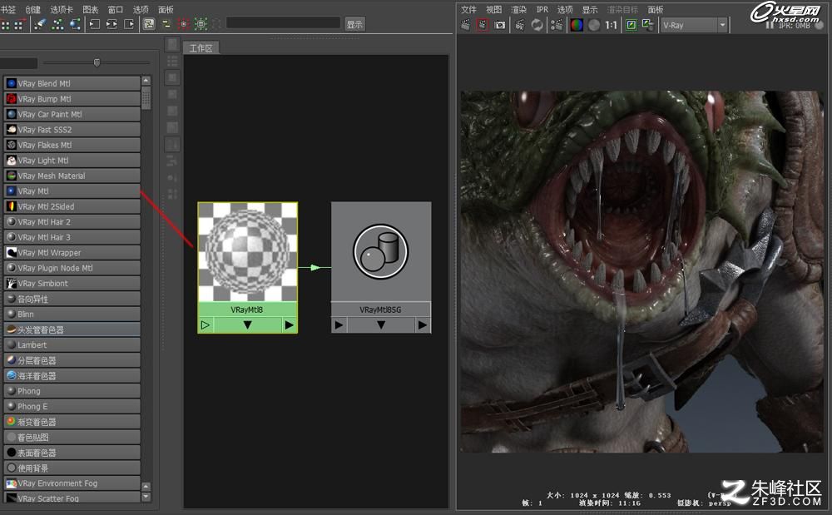
Task: Create a VRay Mtl node from list
Action: click(x=72, y=191)
